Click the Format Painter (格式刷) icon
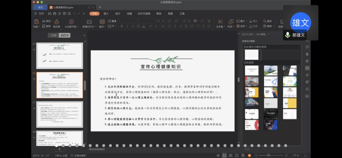 57,22
